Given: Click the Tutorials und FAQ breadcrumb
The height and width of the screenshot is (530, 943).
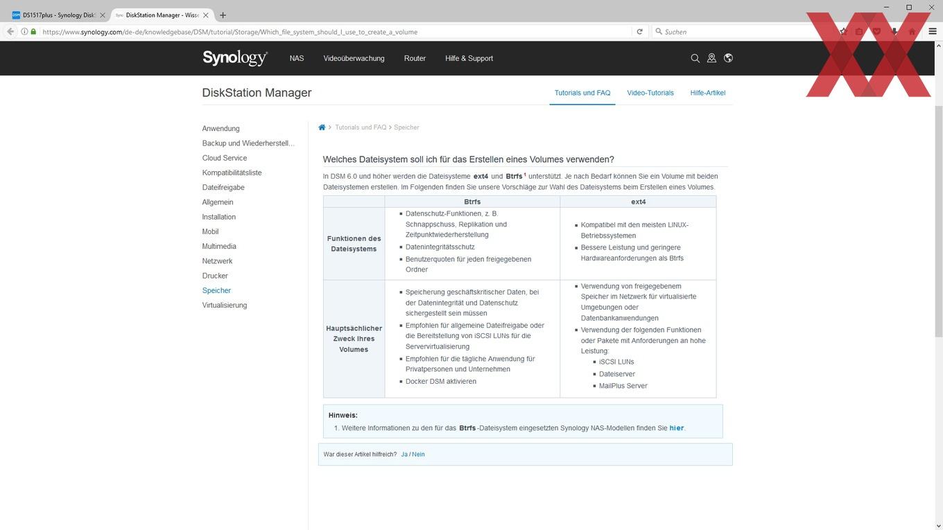Looking at the screenshot, I should click(361, 127).
